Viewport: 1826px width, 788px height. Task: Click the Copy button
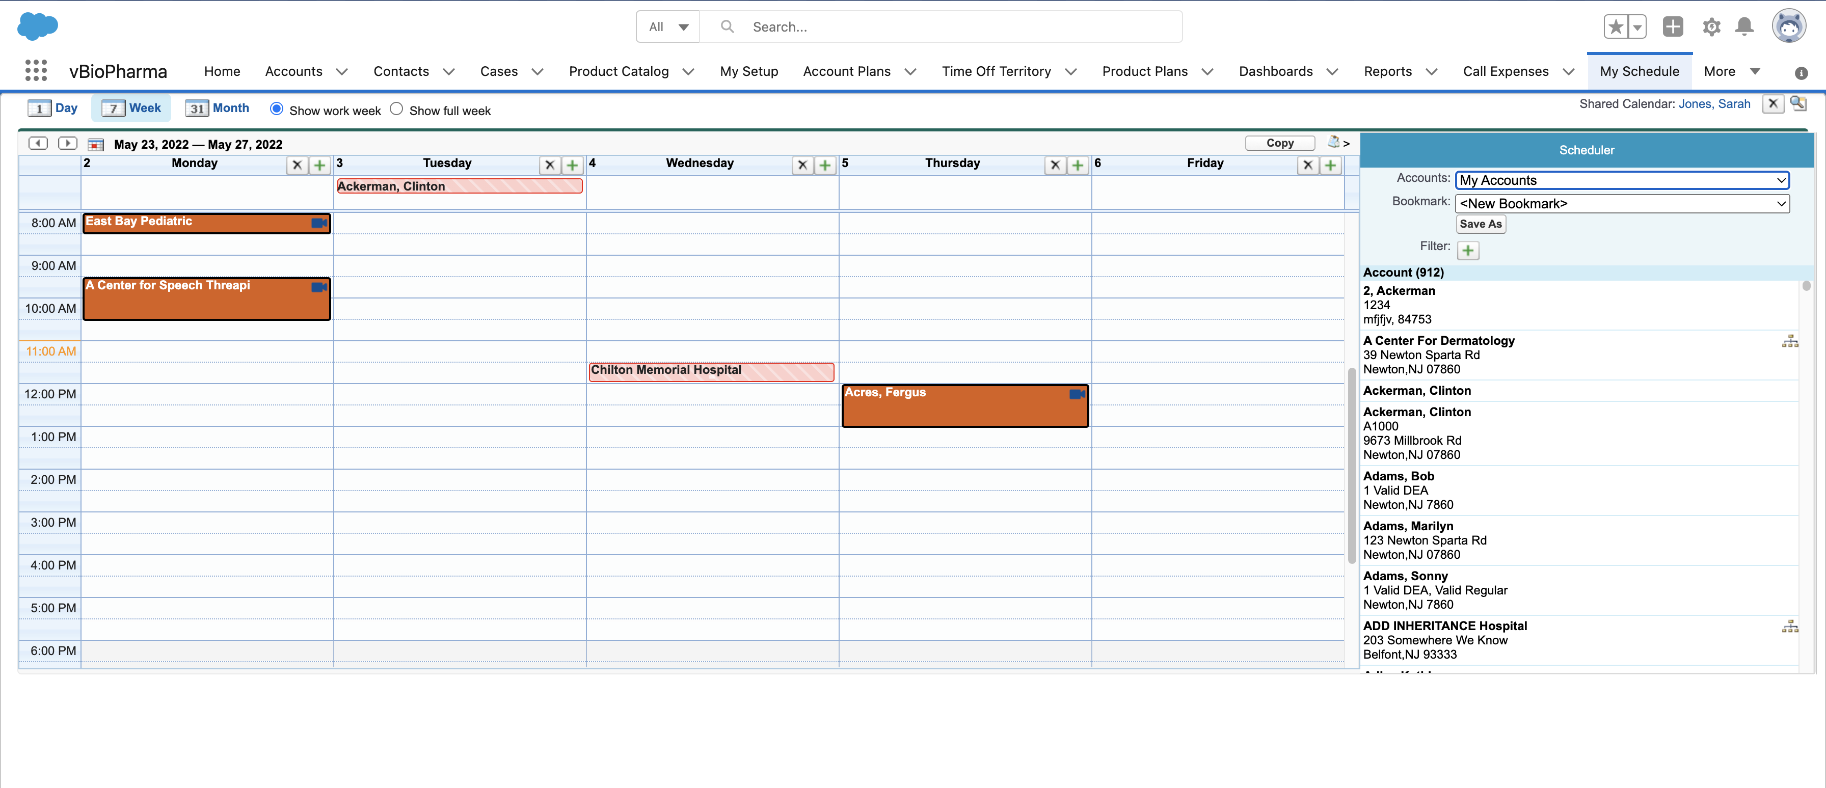click(1279, 143)
